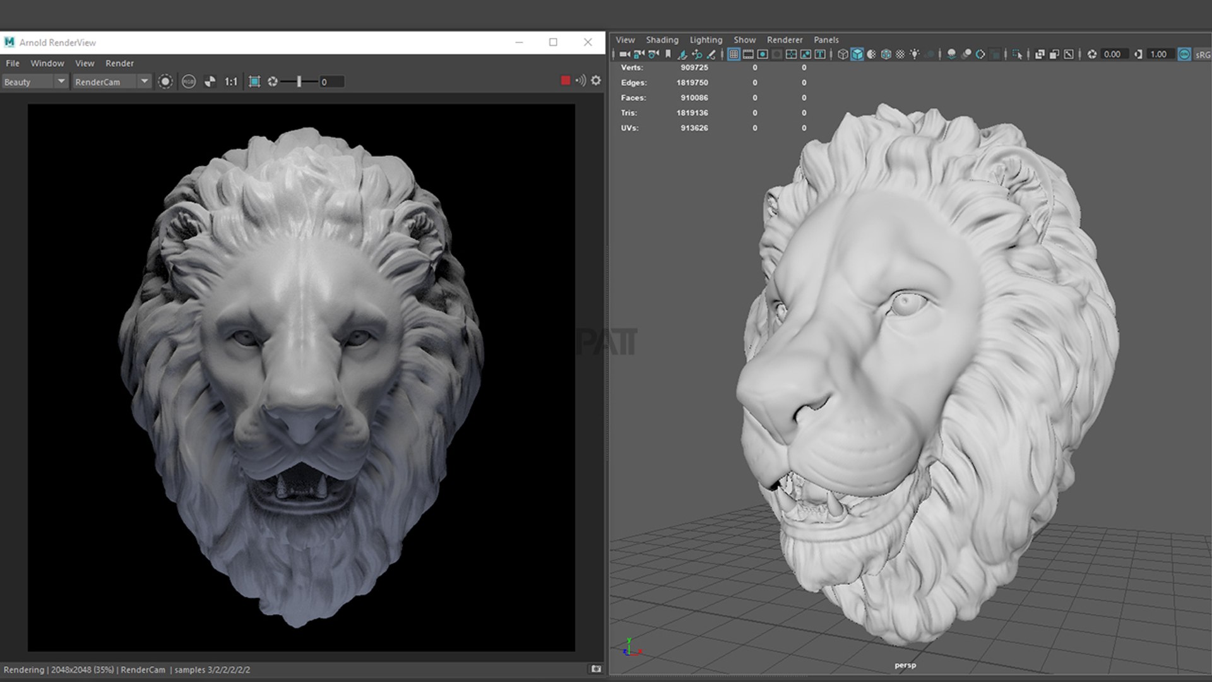Click the 1:1 real size button
The height and width of the screenshot is (682, 1212).
pyautogui.click(x=231, y=81)
